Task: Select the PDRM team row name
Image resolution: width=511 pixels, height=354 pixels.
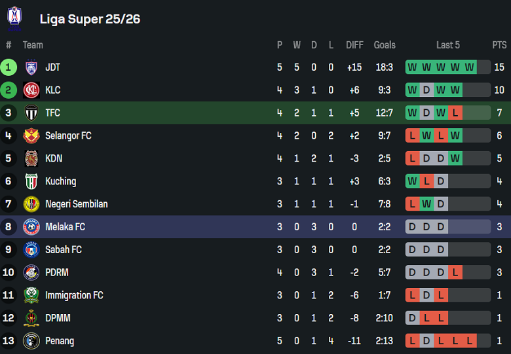Action: pyautogui.click(x=57, y=272)
